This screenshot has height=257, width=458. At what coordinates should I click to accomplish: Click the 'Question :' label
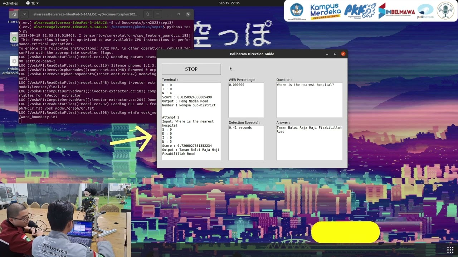pos(284,80)
